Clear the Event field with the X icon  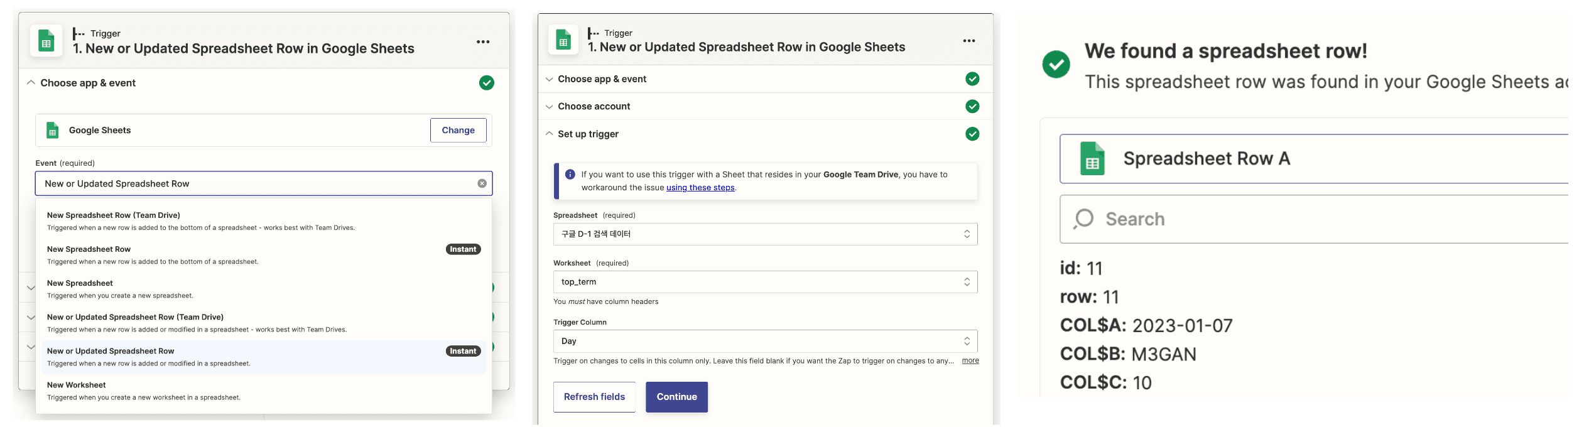pyautogui.click(x=482, y=183)
